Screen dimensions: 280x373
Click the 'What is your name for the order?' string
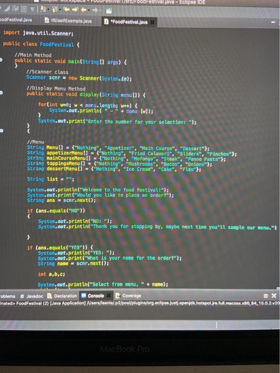[131, 258]
